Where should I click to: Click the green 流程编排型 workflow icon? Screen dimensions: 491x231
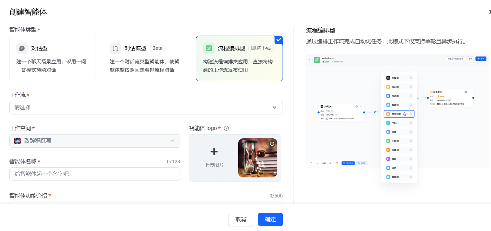point(209,48)
